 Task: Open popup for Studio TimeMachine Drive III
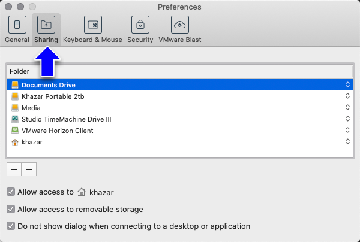click(347, 119)
